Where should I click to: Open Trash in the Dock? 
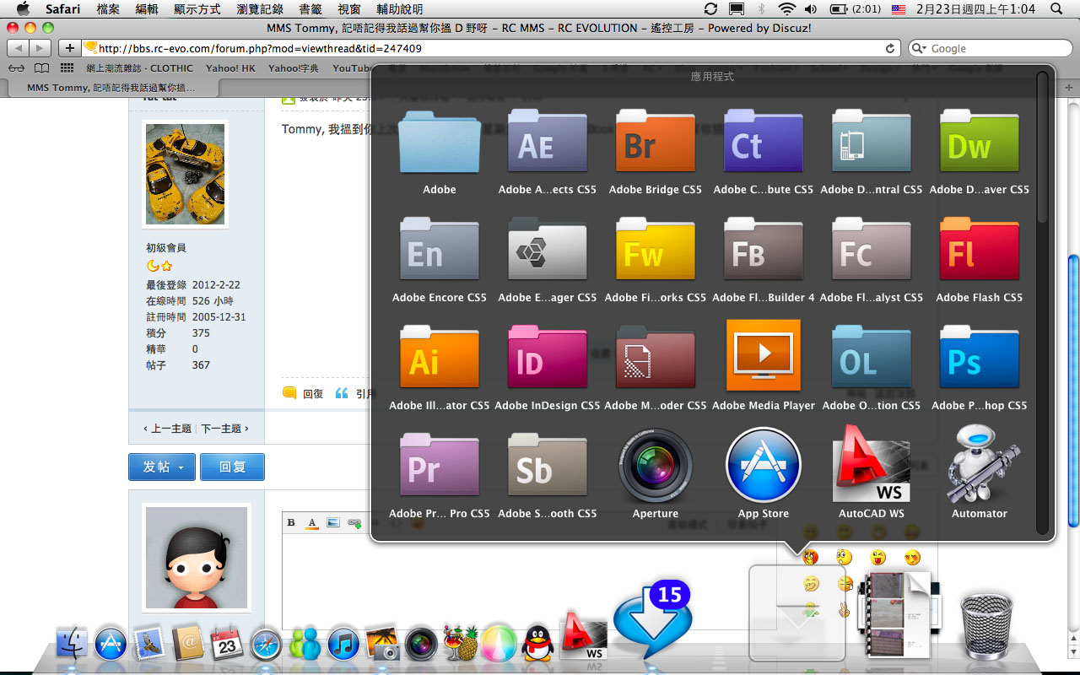point(987,625)
